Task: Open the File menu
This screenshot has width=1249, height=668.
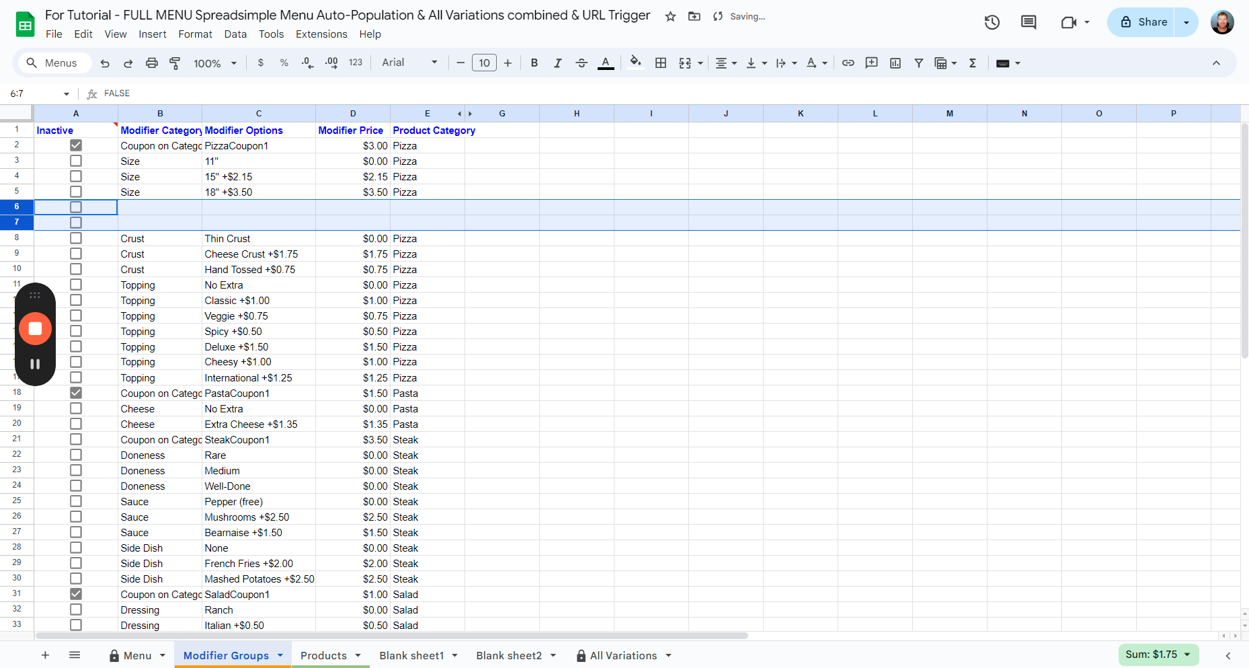Action: pyautogui.click(x=54, y=34)
